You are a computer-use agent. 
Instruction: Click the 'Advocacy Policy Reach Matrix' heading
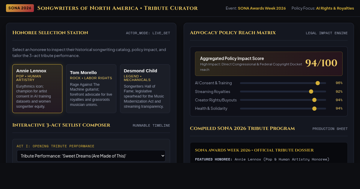pos(233,33)
